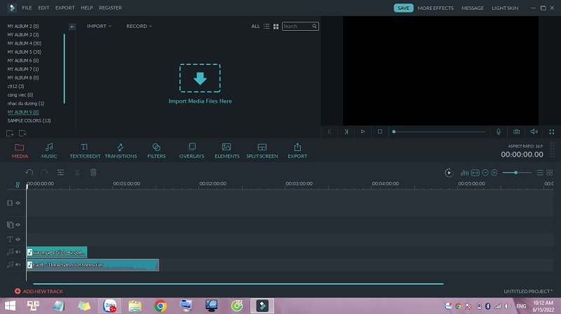Click the preview progress slider

point(440,131)
